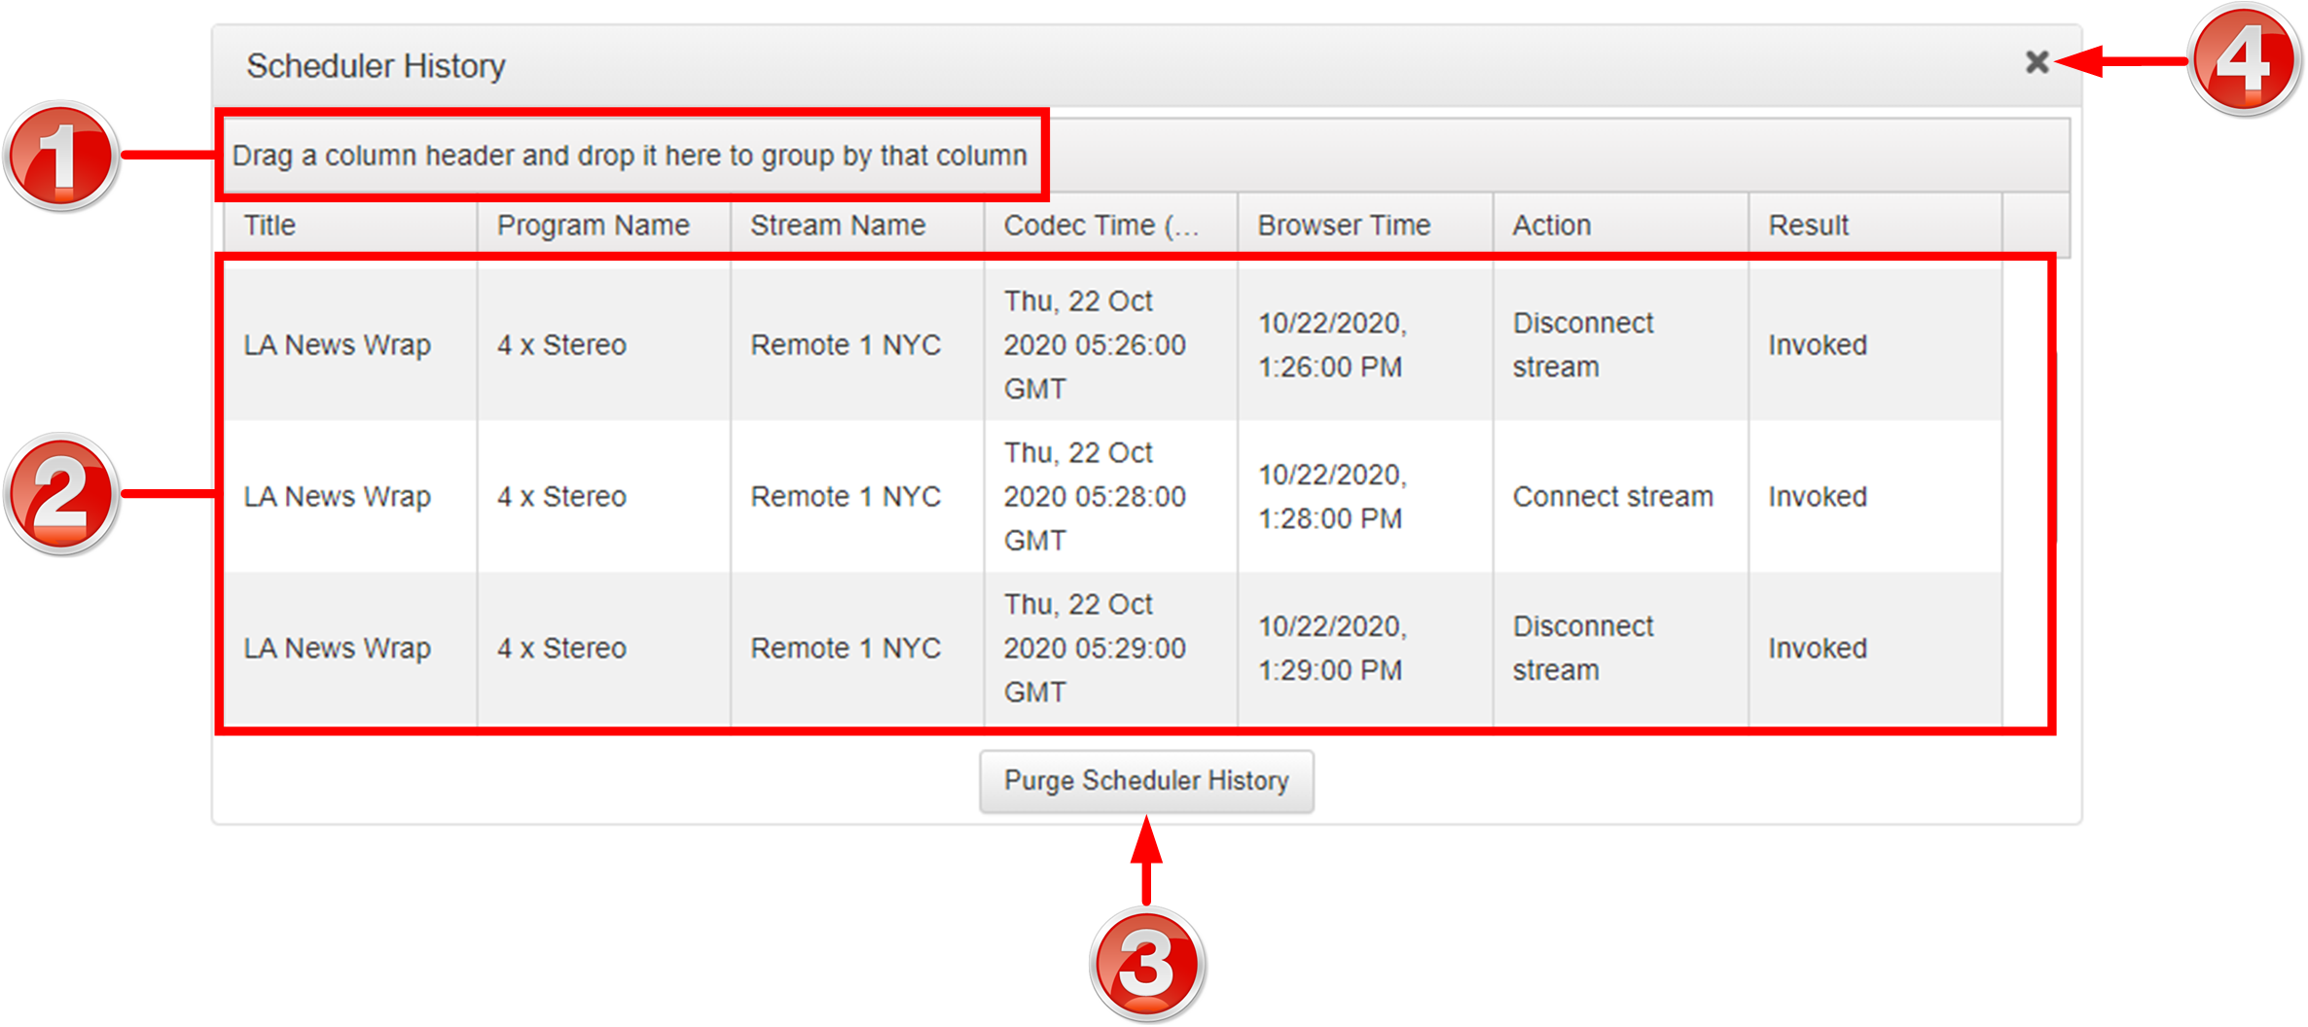Click the first row's Invoked result cell
2308x1027 pixels.
(1817, 345)
